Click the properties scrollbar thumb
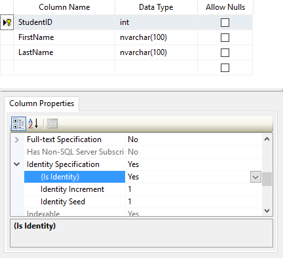This screenshot has height=258, width=283. [x=267, y=179]
